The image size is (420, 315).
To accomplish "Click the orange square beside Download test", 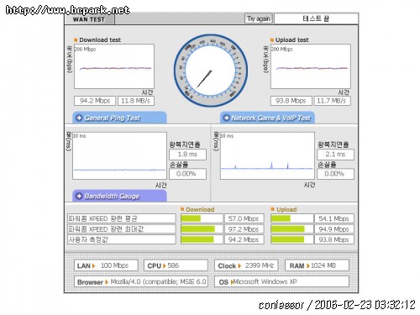I will coord(76,39).
